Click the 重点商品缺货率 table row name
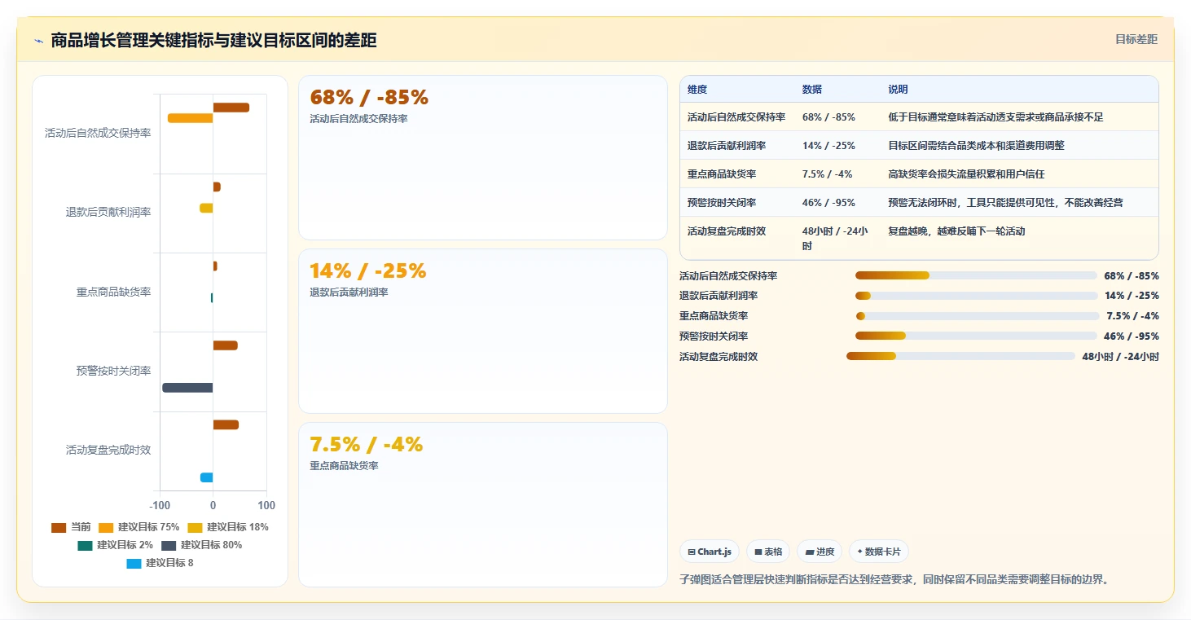 [722, 174]
